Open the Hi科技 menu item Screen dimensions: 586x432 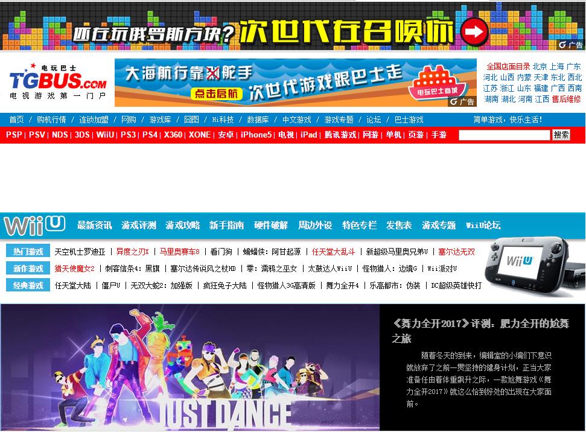pos(223,119)
